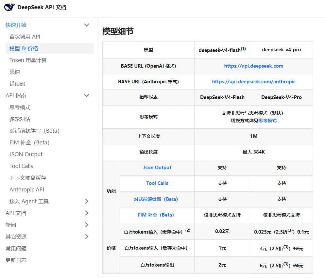Click the 3元（2.5折）price cell
This screenshot has height=278, width=325.
(x=282, y=248)
